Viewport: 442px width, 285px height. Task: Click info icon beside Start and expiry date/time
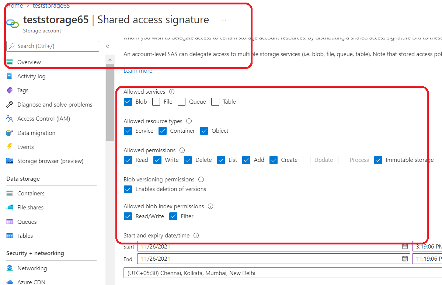coord(196,235)
